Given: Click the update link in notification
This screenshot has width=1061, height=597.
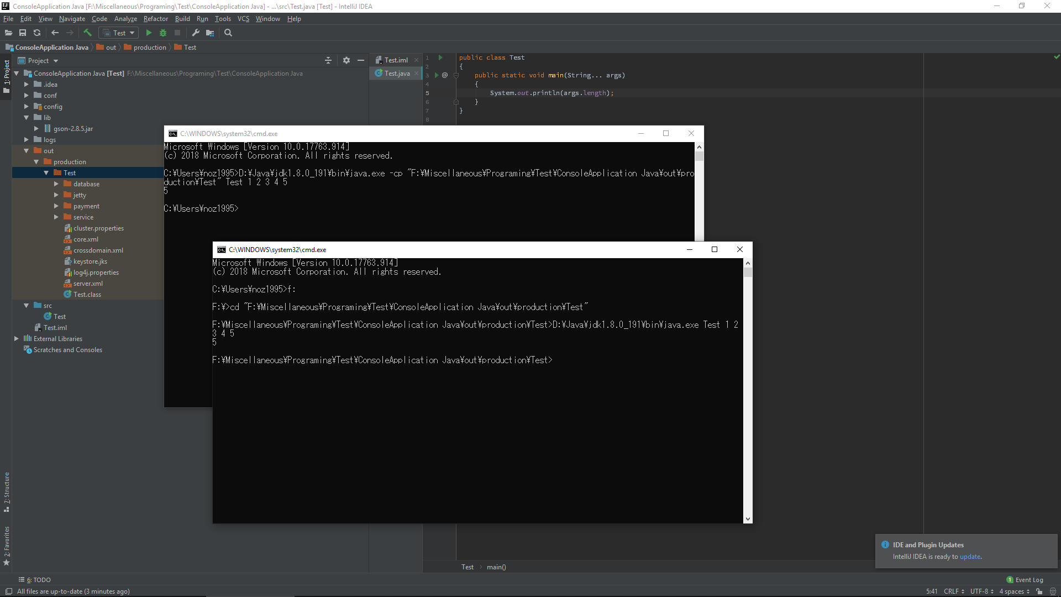Looking at the screenshot, I should (970, 557).
